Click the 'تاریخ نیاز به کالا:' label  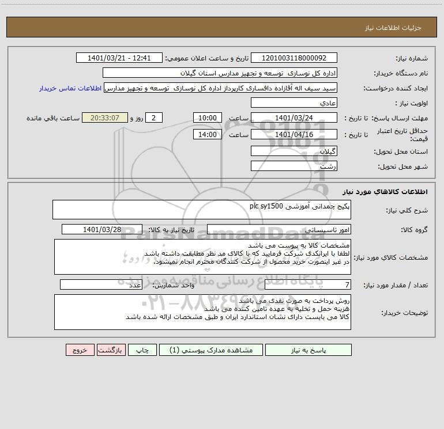[171, 230]
